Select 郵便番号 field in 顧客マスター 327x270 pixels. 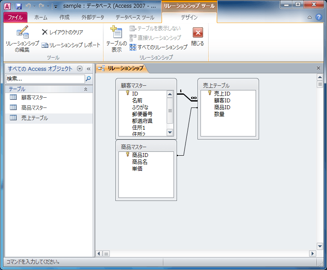pyautogui.click(x=142, y=114)
